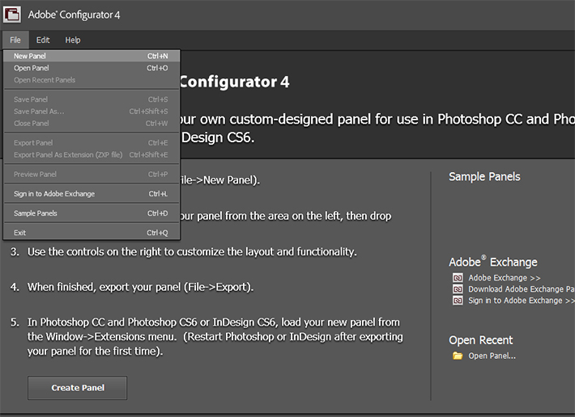
Task: Click the Sample Panels heading
Action: click(484, 177)
